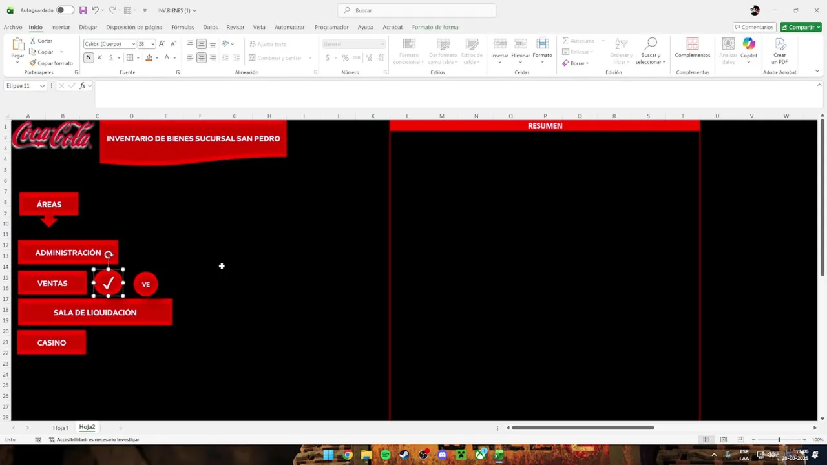Click the Eliminar celdas icon

[x=520, y=48]
